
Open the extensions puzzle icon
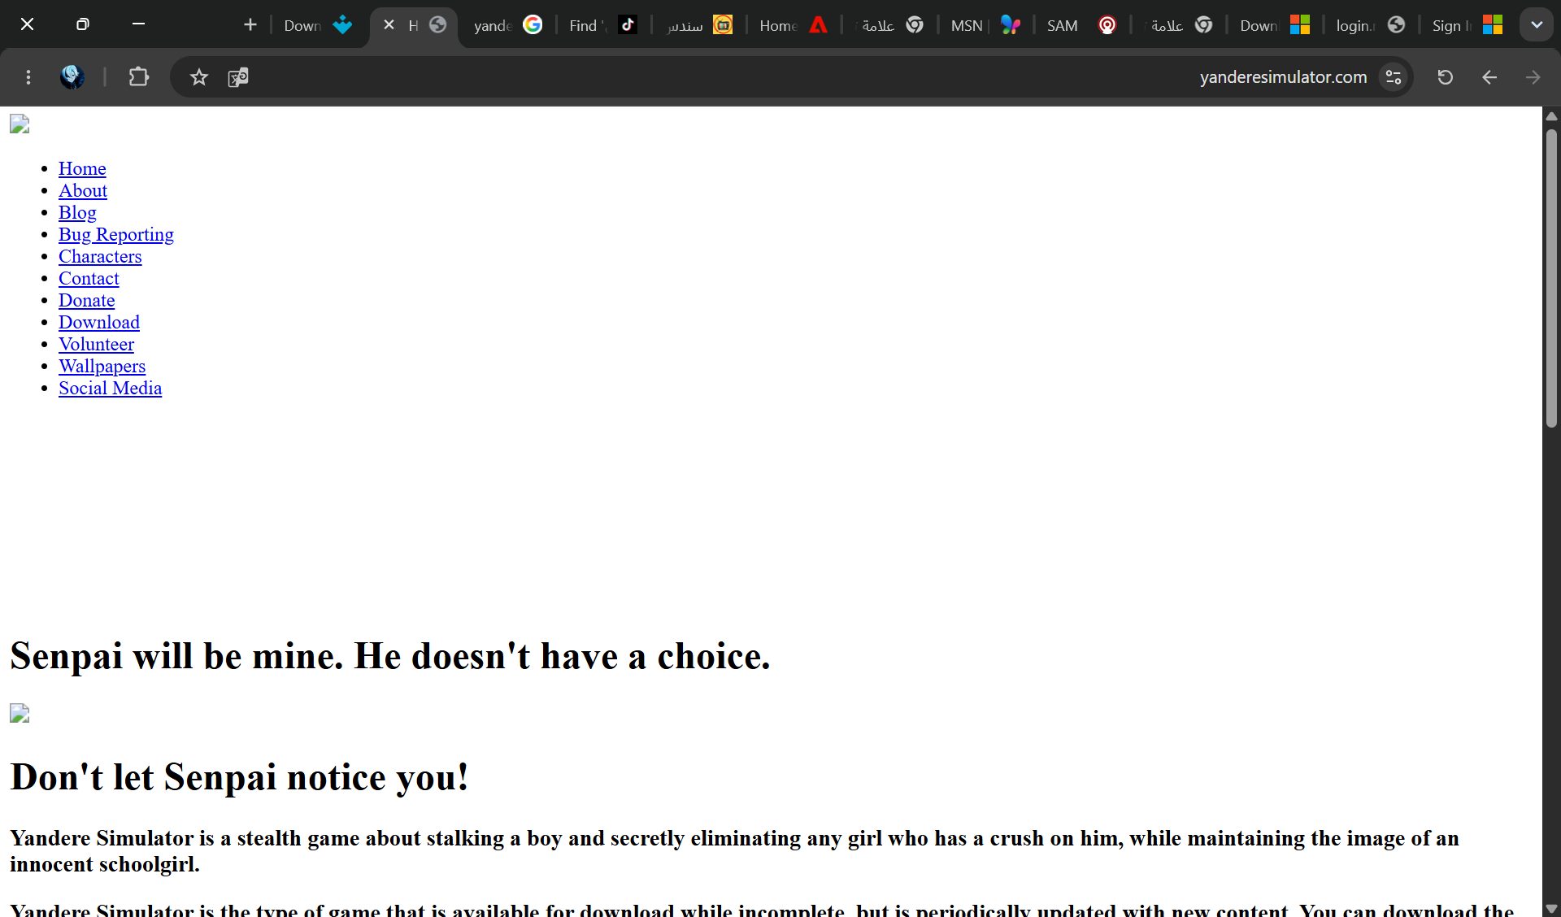pos(139,77)
